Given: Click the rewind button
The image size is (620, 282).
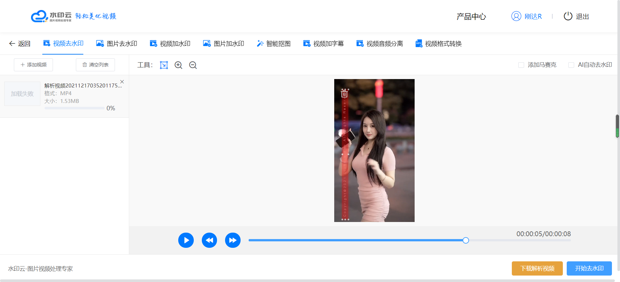Looking at the screenshot, I should point(209,240).
